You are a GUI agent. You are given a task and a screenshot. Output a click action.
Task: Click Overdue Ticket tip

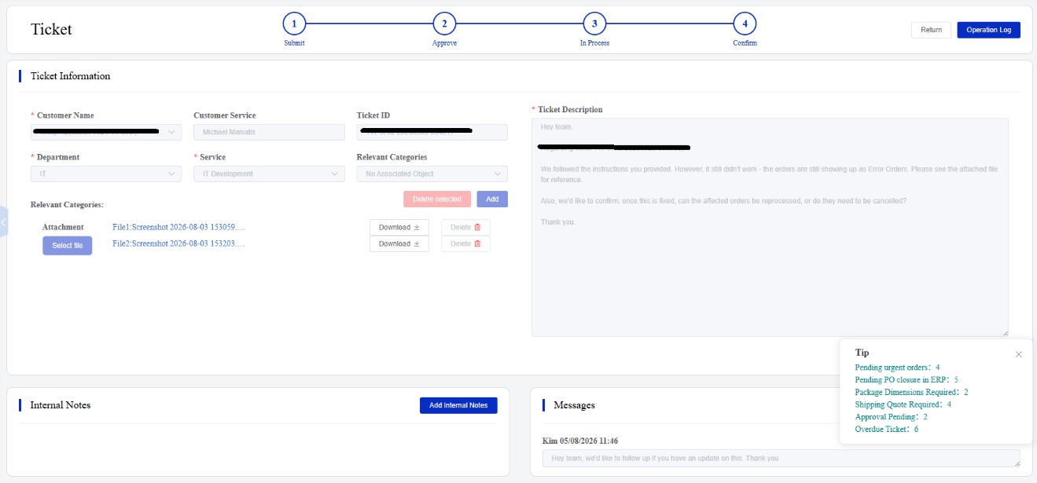887,430
